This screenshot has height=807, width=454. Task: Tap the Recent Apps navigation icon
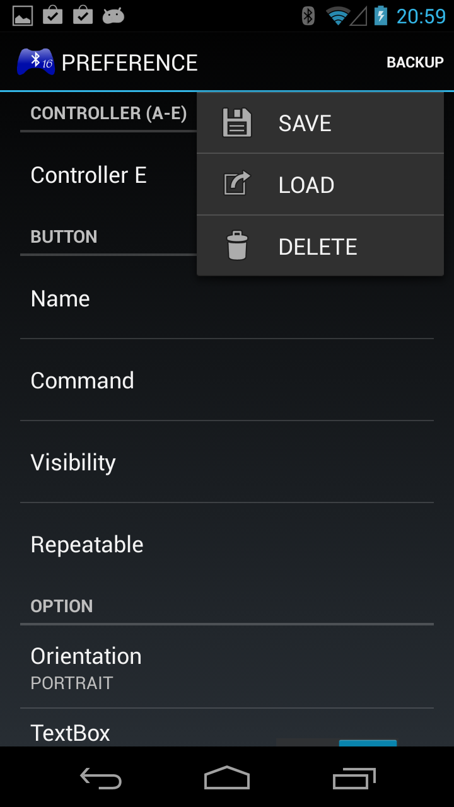coord(354,779)
